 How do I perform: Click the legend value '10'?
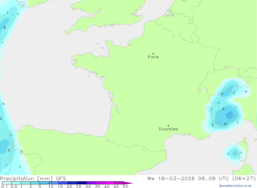click(x=51, y=186)
